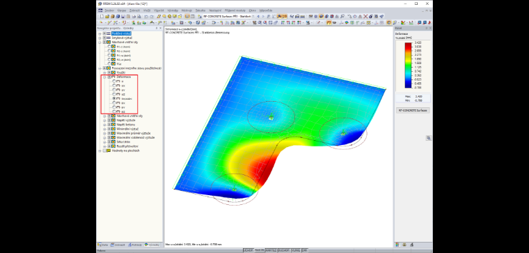The width and height of the screenshot is (529, 253).
Task: Click the red top of color scale
Action: (x=409, y=45)
